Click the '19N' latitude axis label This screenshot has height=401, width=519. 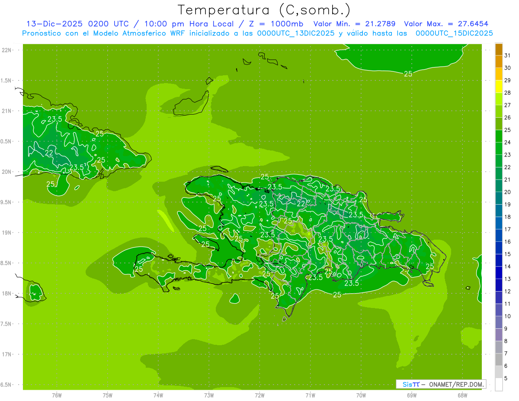click(7, 233)
